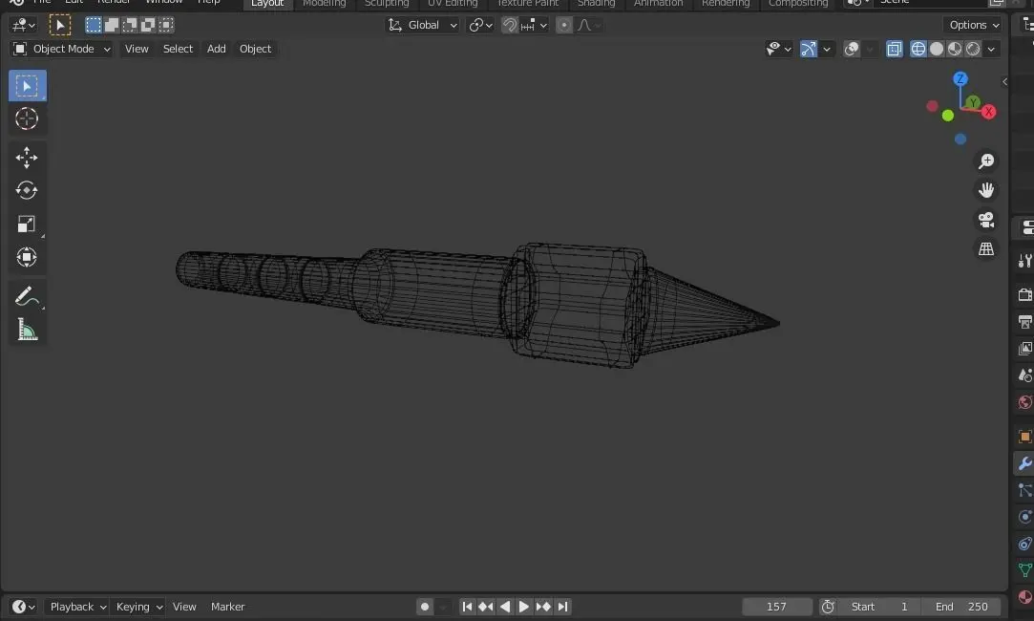Jump to next keyframe

(543, 607)
